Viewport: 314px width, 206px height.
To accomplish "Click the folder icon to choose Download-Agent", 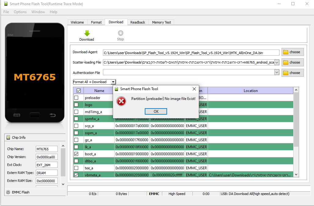I will tap(286, 52).
